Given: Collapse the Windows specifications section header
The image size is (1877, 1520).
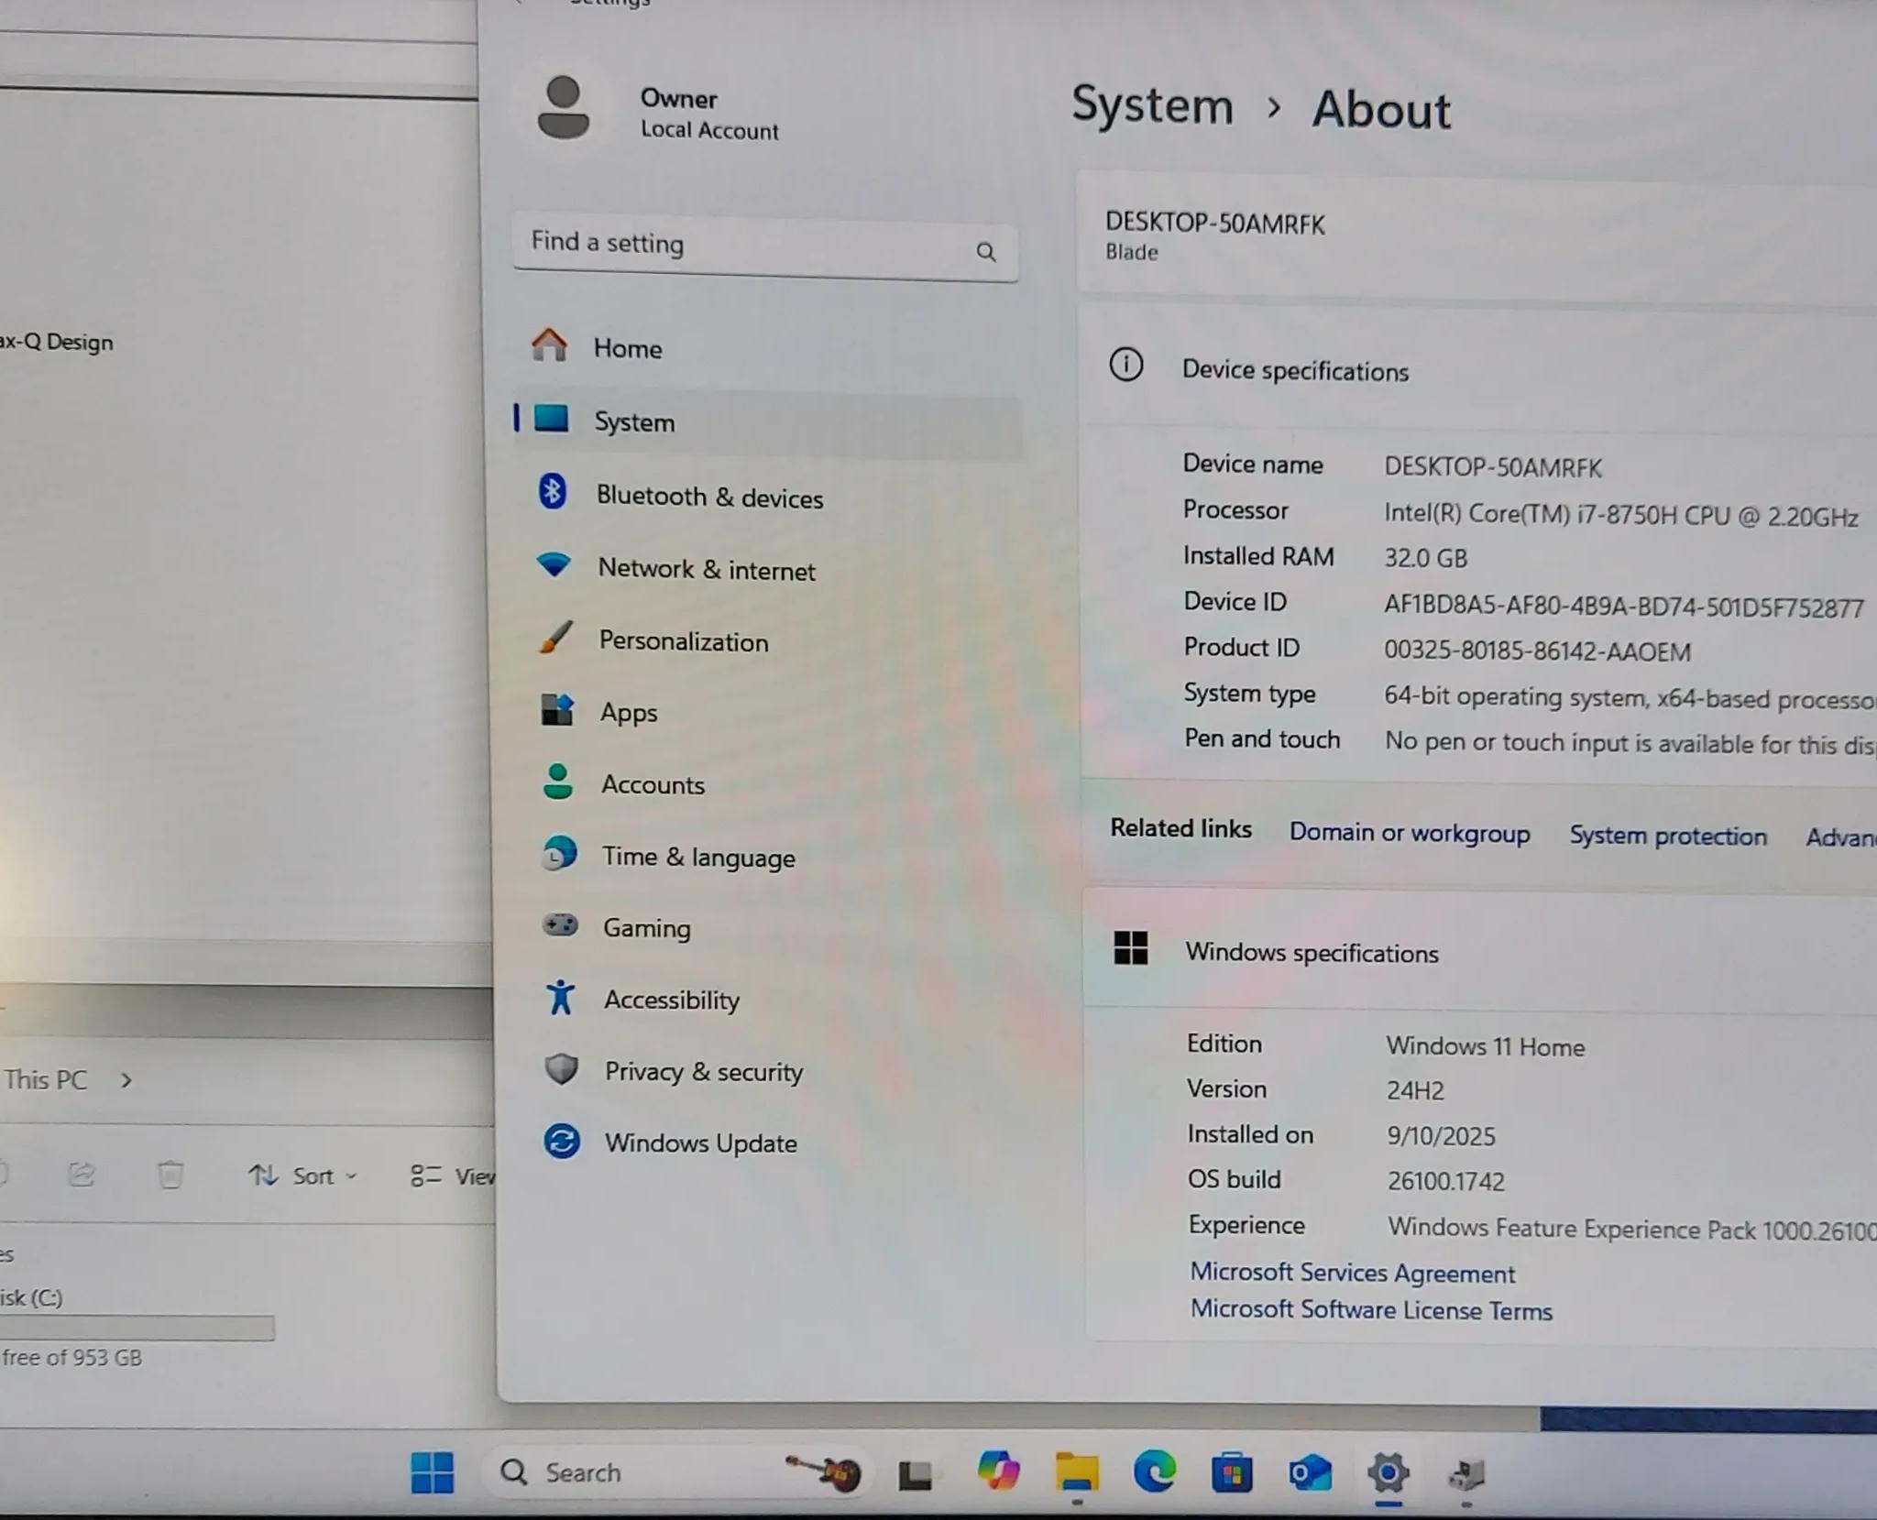Looking at the screenshot, I should (x=1480, y=951).
